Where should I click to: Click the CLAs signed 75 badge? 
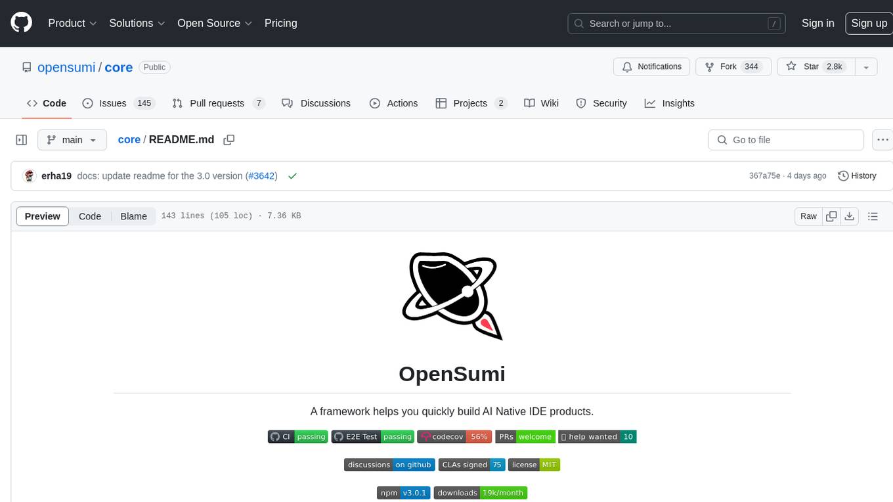471,465
